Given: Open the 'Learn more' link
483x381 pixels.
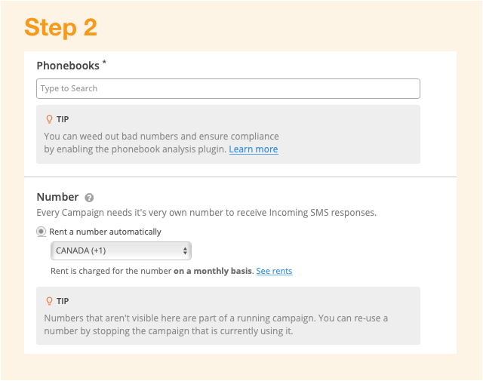Looking at the screenshot, I should click(x=254, y=149).
